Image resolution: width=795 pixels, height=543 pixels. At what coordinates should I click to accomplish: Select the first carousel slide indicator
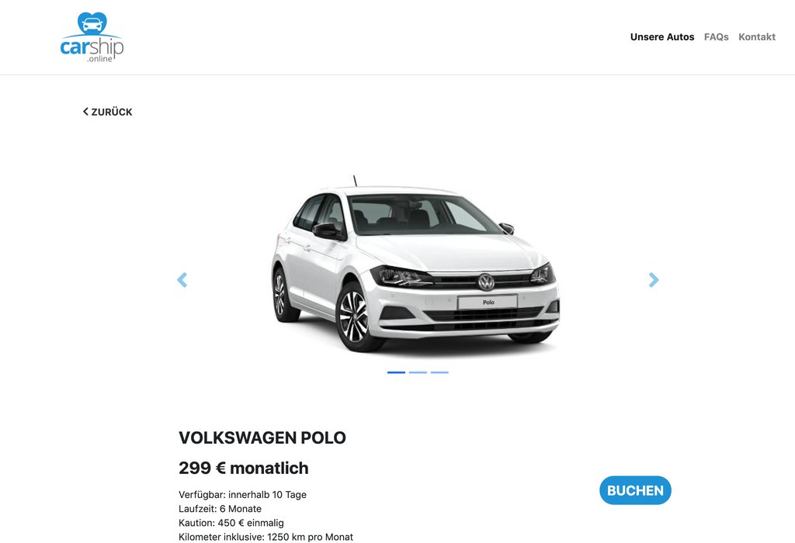(397, 372)
